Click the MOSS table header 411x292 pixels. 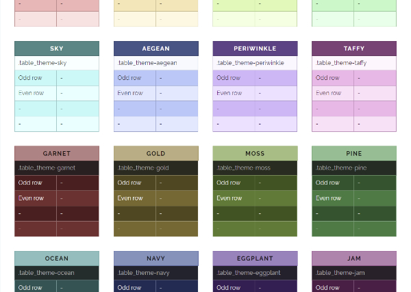[x=255, y=154]
